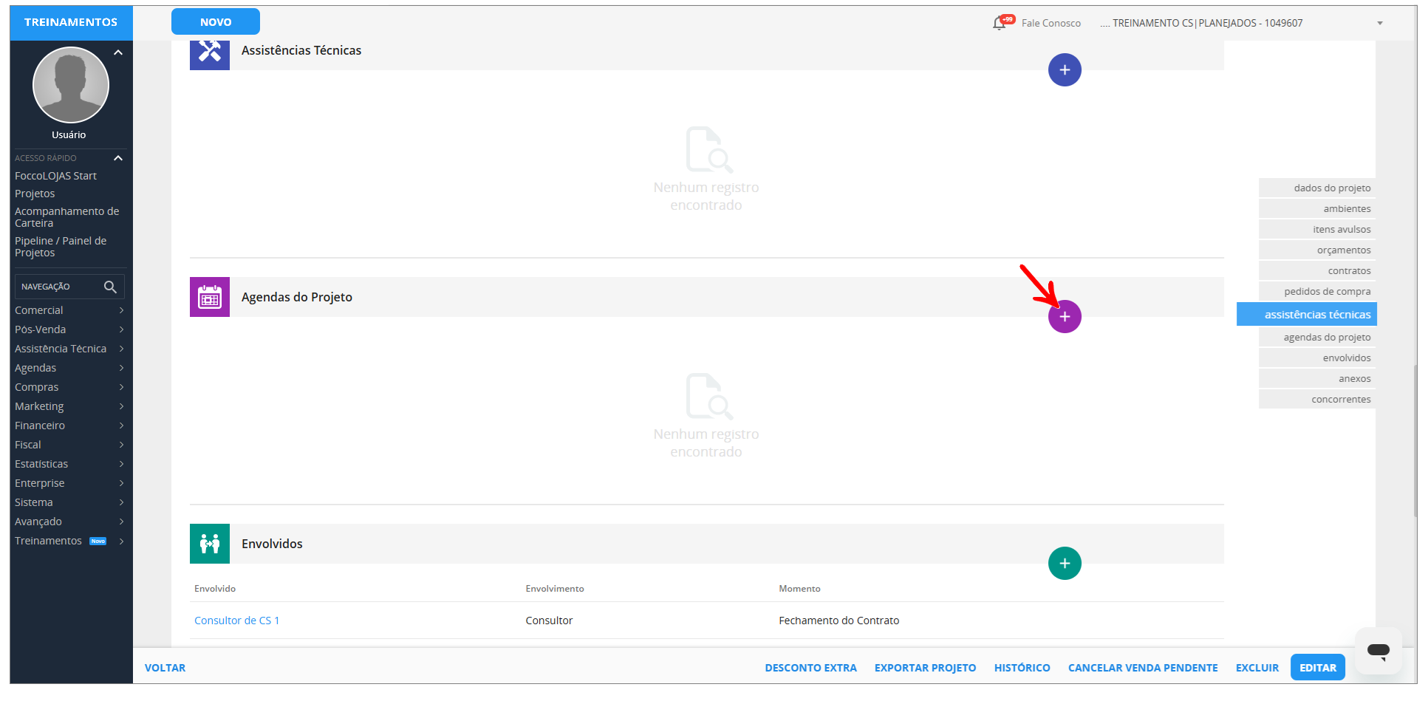Open FoccoLOJAS Start quick link
Viewport: 1428px width, 704px height.
[x=55, y=176]
